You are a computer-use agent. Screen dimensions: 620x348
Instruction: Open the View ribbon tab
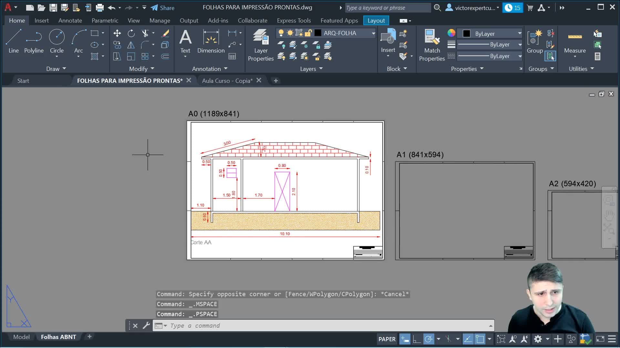[134, 20]
